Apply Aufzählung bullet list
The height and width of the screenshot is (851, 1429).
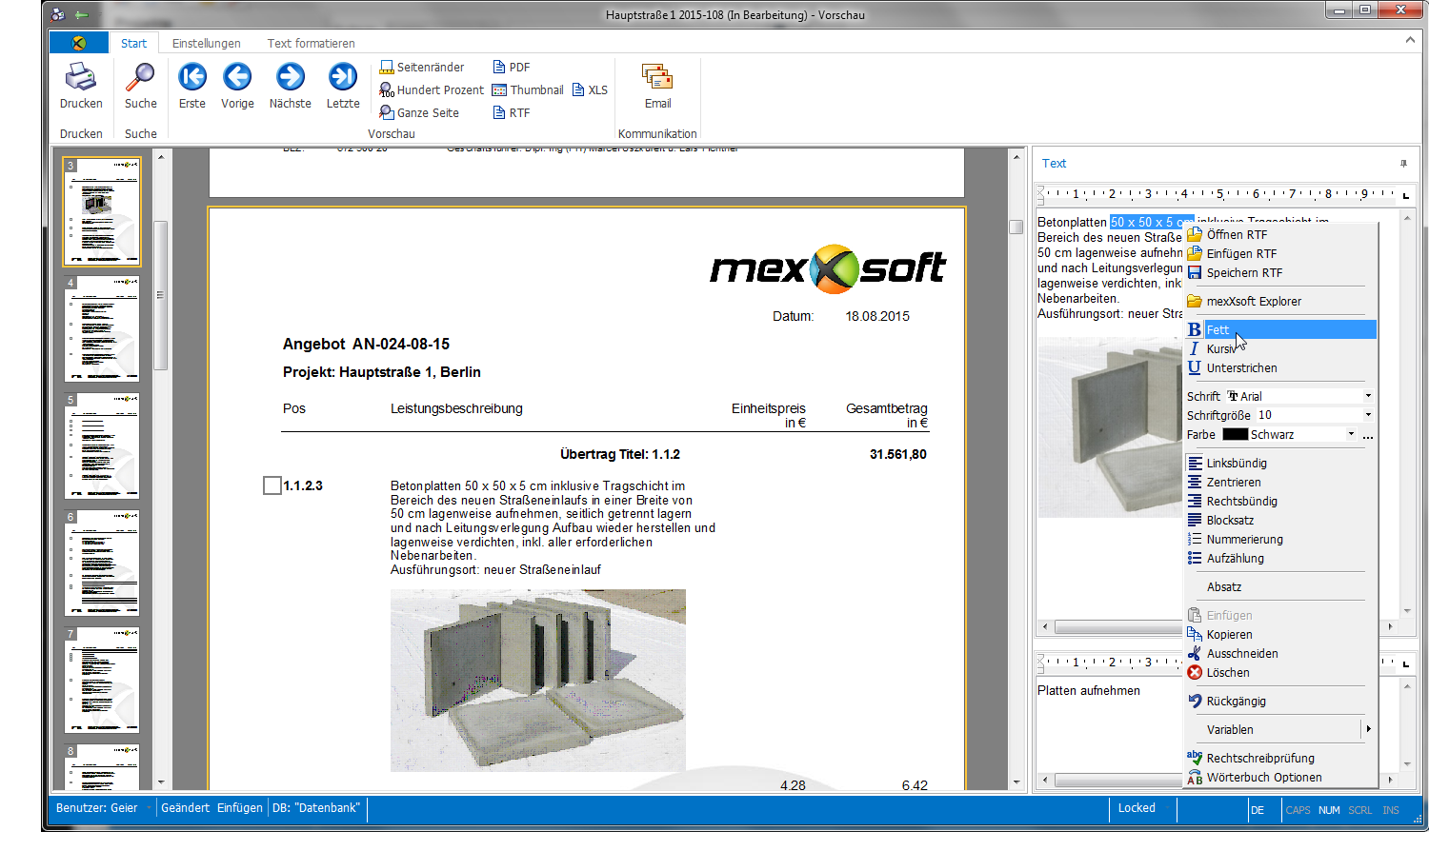click(1280, 559)
